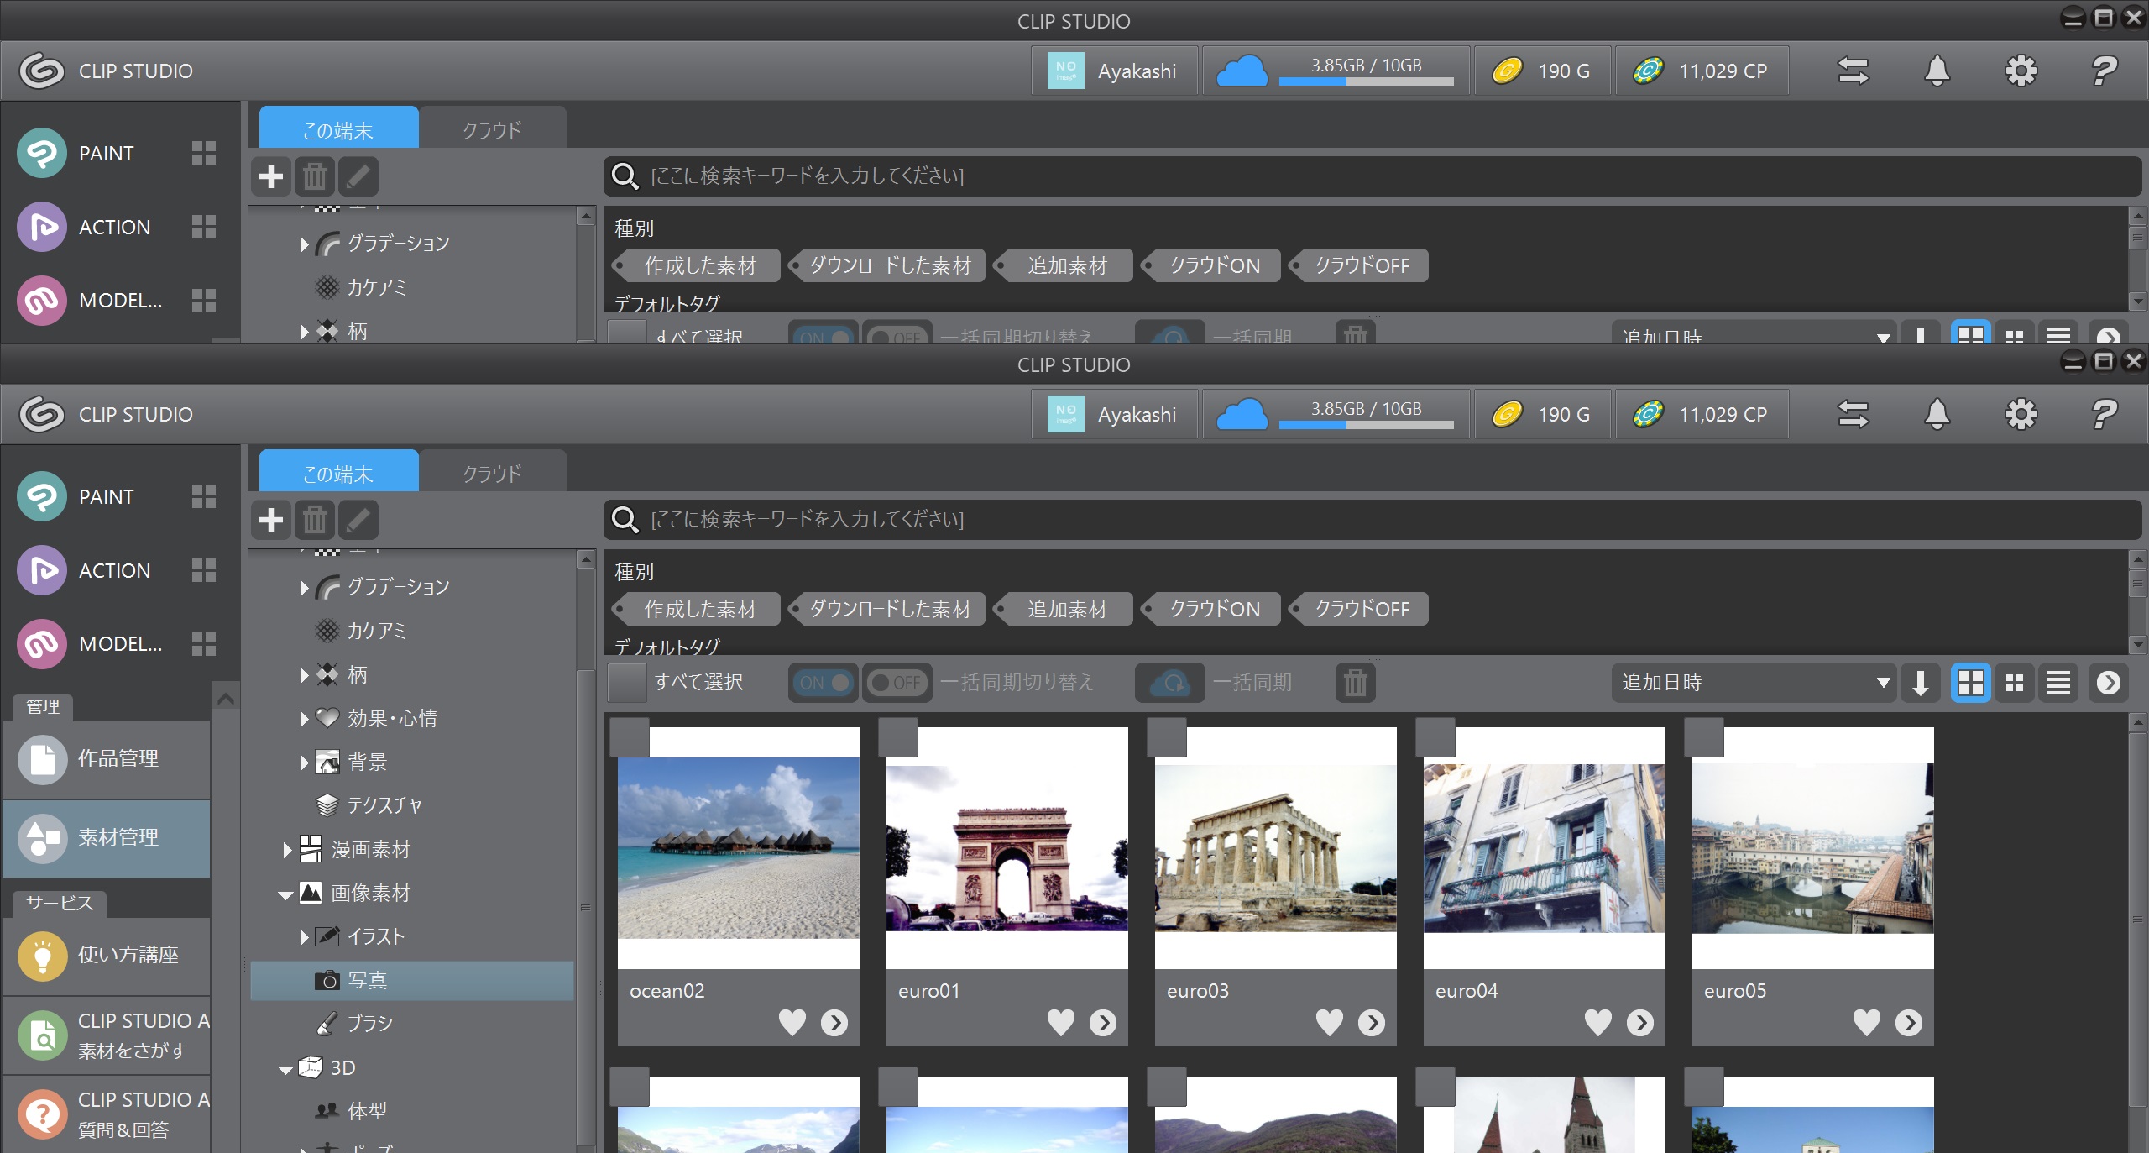Click クラウドOFF tag in lower window
The height and width of the screenshot is (1153, 2149).
pyautogui.click(x=1361, y=609)
